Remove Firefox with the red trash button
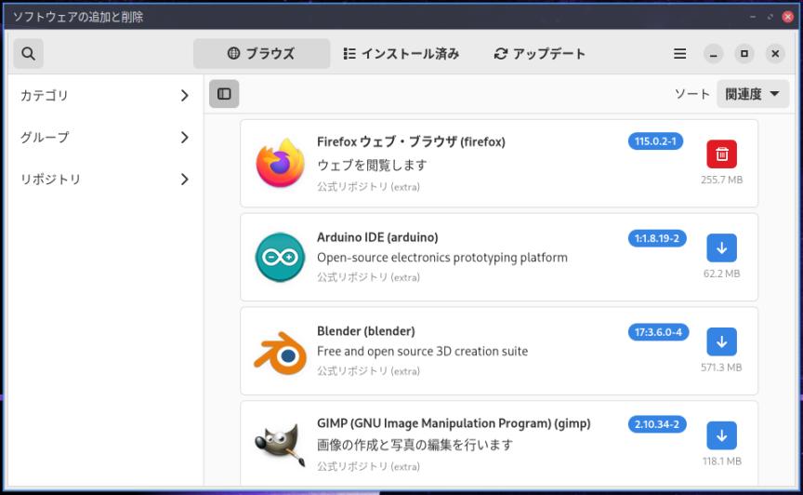The width and height of the screenshot is (803, 495). pyautogui.click(x=721, y=154)
